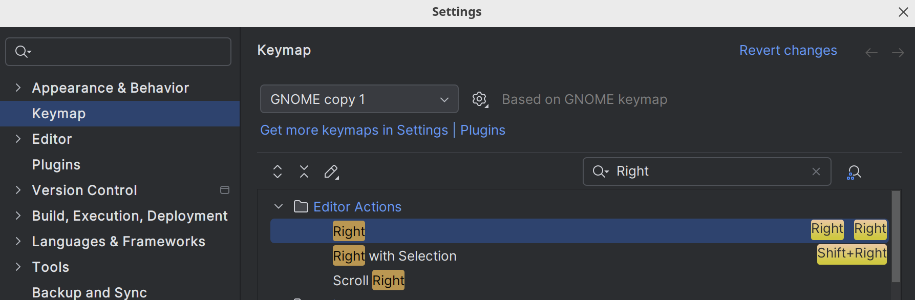Focus the keymap action search field
915x300 pixels.
coord(707,172)
